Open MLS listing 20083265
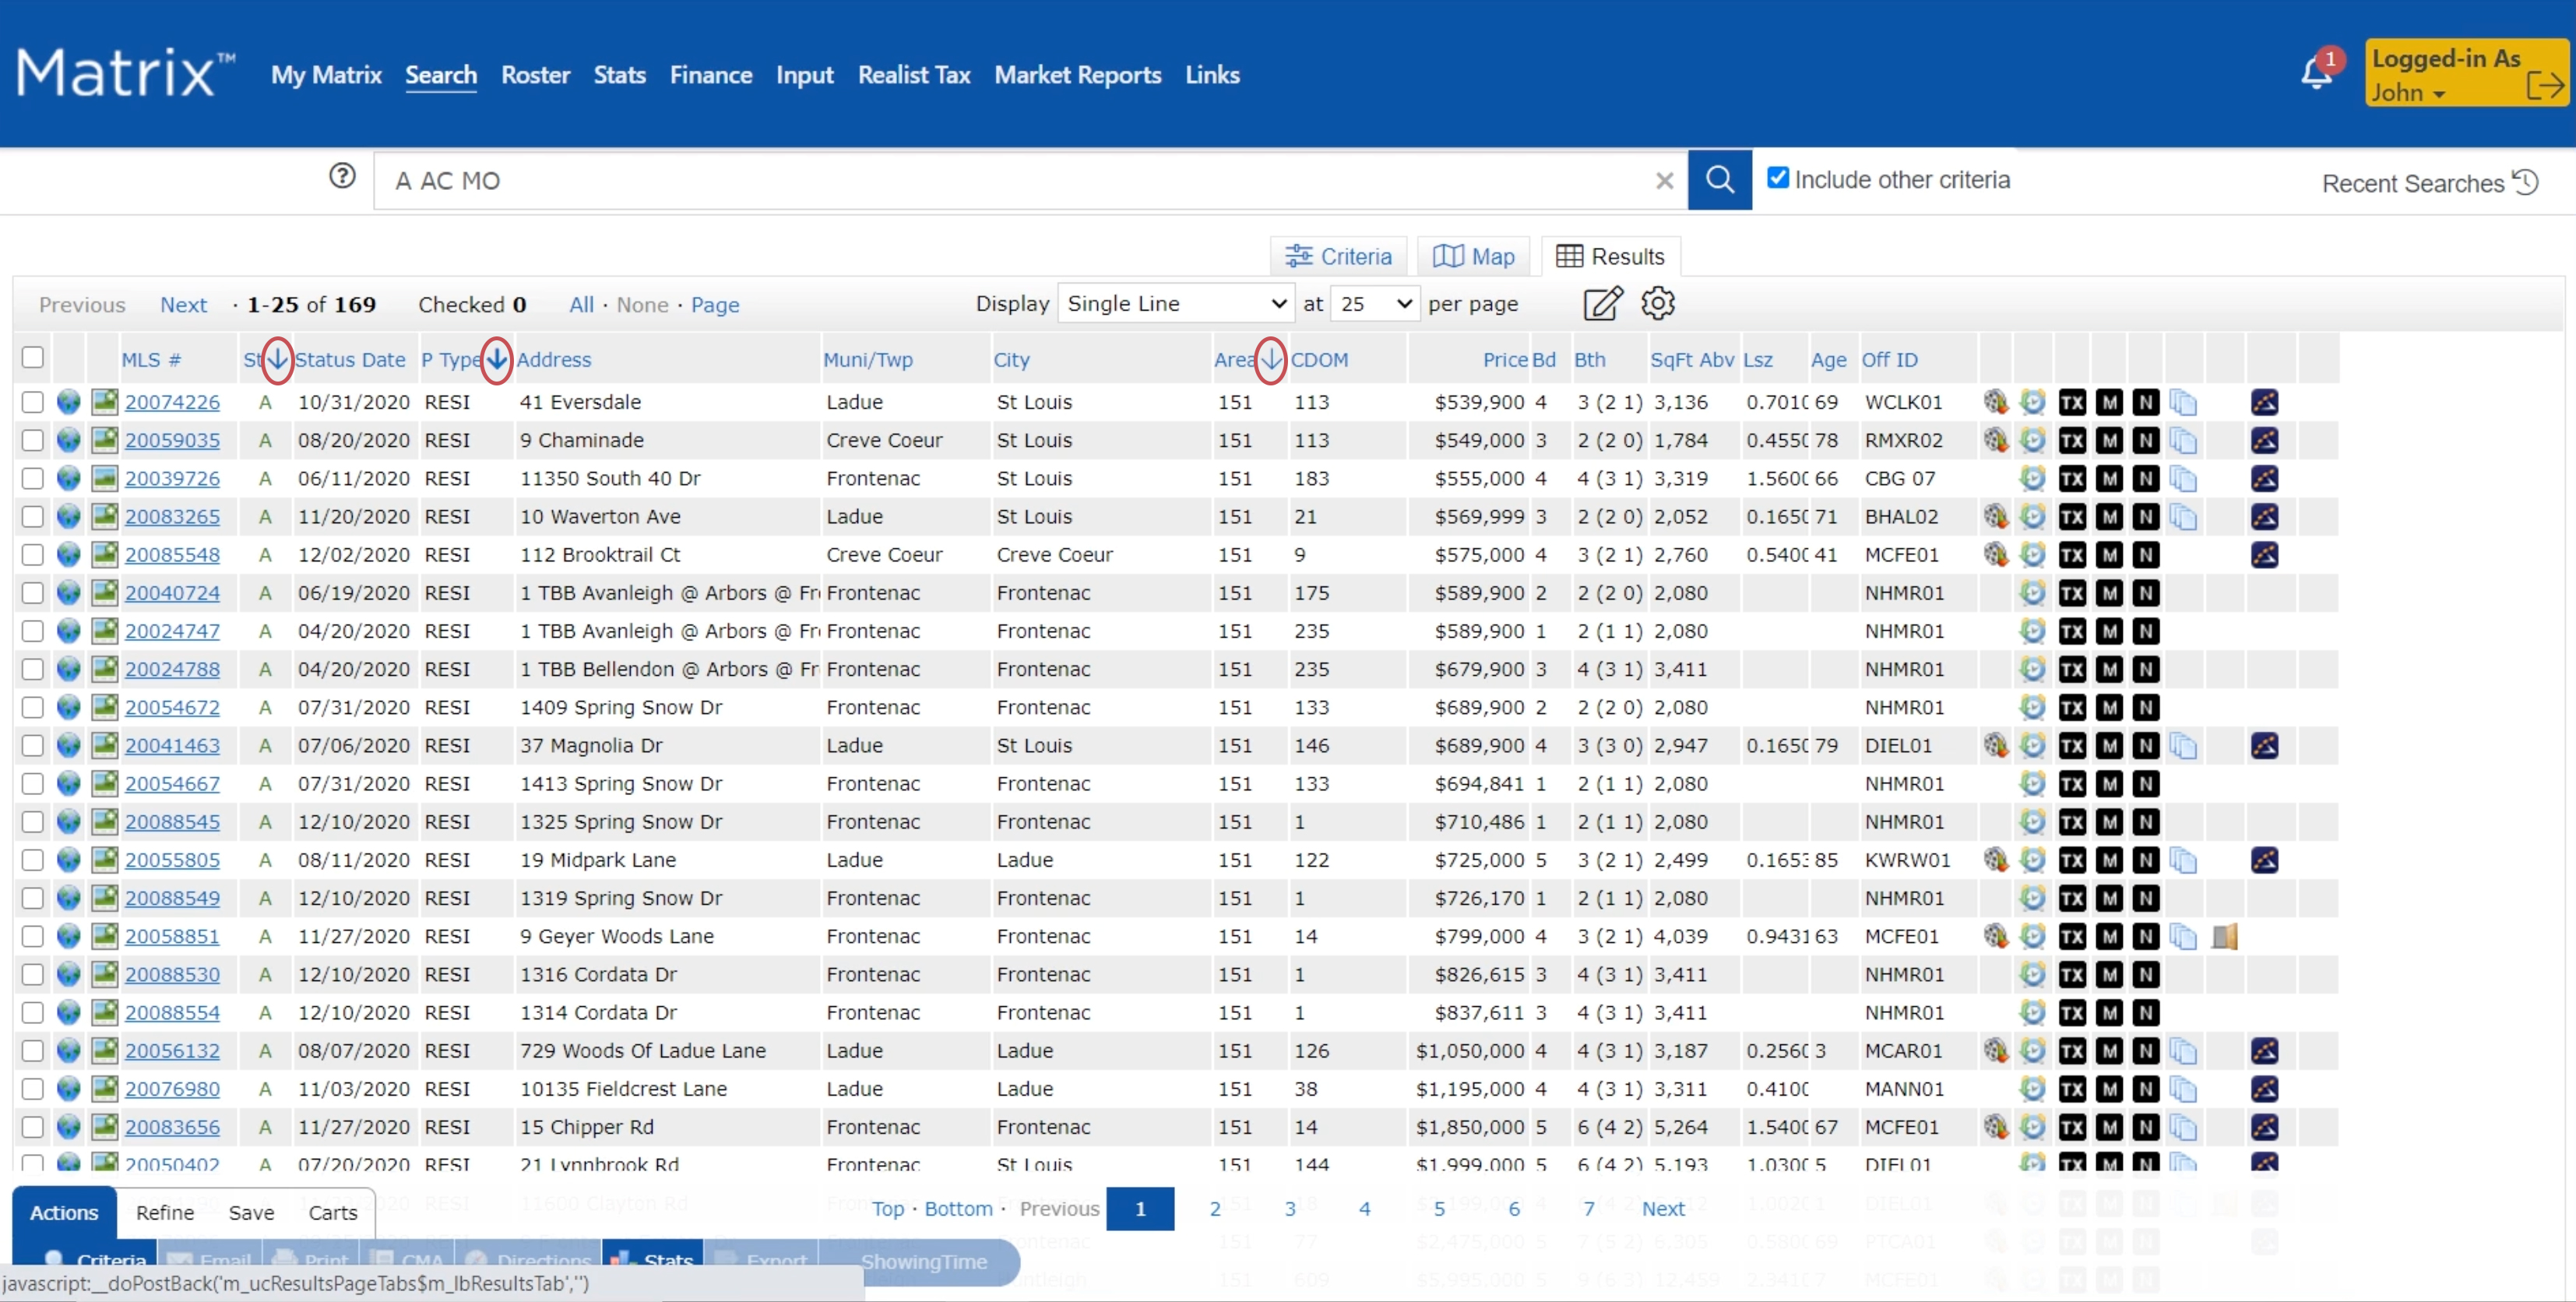This screenshot has height=1302, width=2576. pyautogui.click(x=172, y=516)
